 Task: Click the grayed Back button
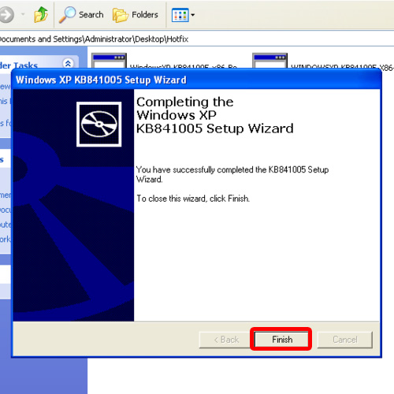pyautogui.click(x=226, y=340)
